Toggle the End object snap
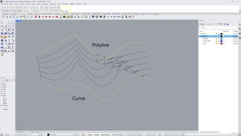The image size is (241, 136). (x=2, y=83)
